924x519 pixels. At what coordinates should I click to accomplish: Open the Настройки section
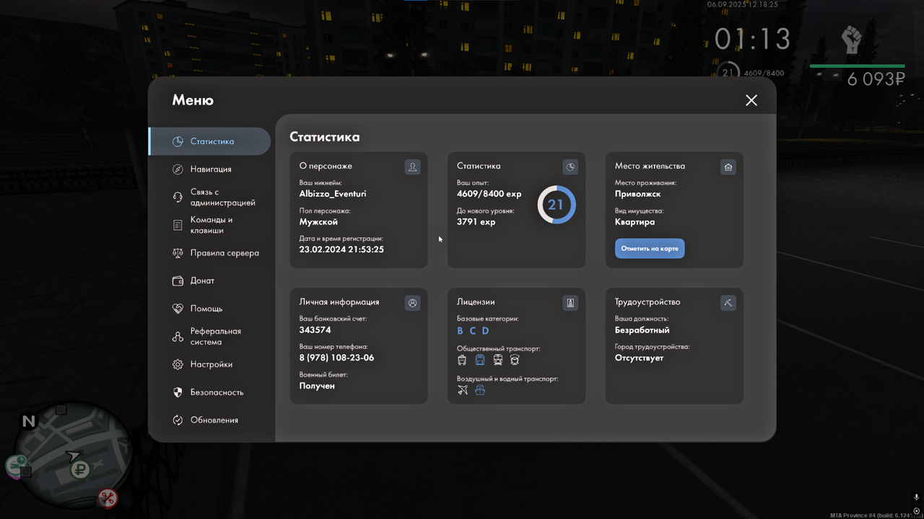(x=209, y=365)
